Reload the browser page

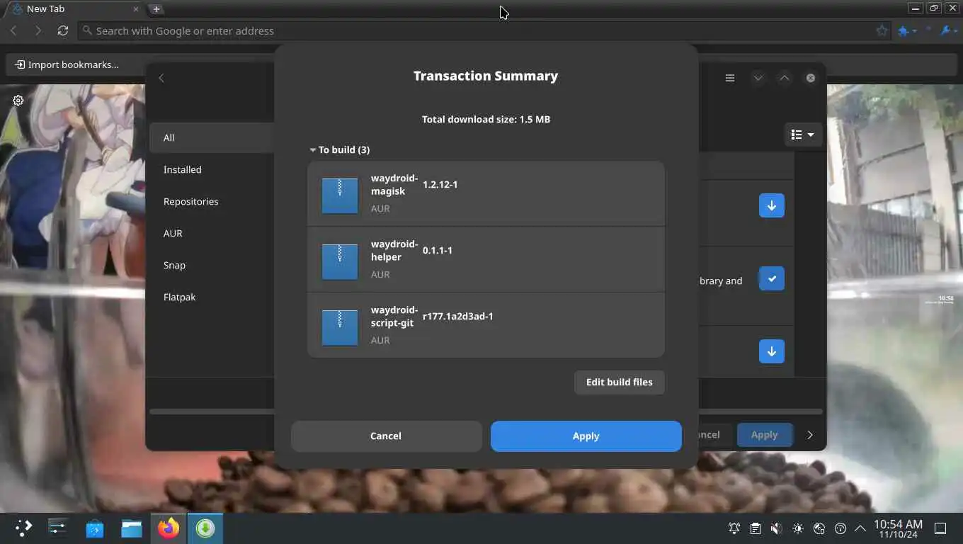point(63,30)
